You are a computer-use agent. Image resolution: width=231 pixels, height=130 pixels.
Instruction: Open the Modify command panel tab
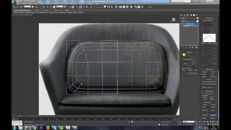pyautogui.click(x=185, y=15)
